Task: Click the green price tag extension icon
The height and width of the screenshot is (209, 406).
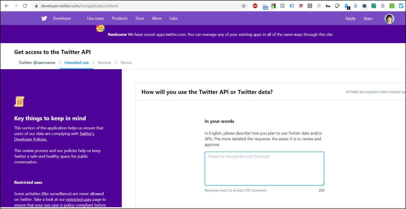Action: (x=374, y=6)
